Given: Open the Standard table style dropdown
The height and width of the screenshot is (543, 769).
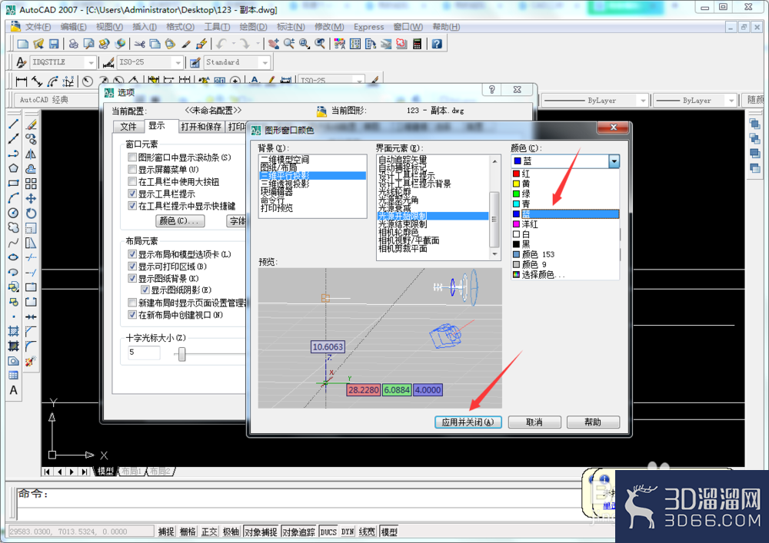Looking at the screenshot, I should pos(265,63).
